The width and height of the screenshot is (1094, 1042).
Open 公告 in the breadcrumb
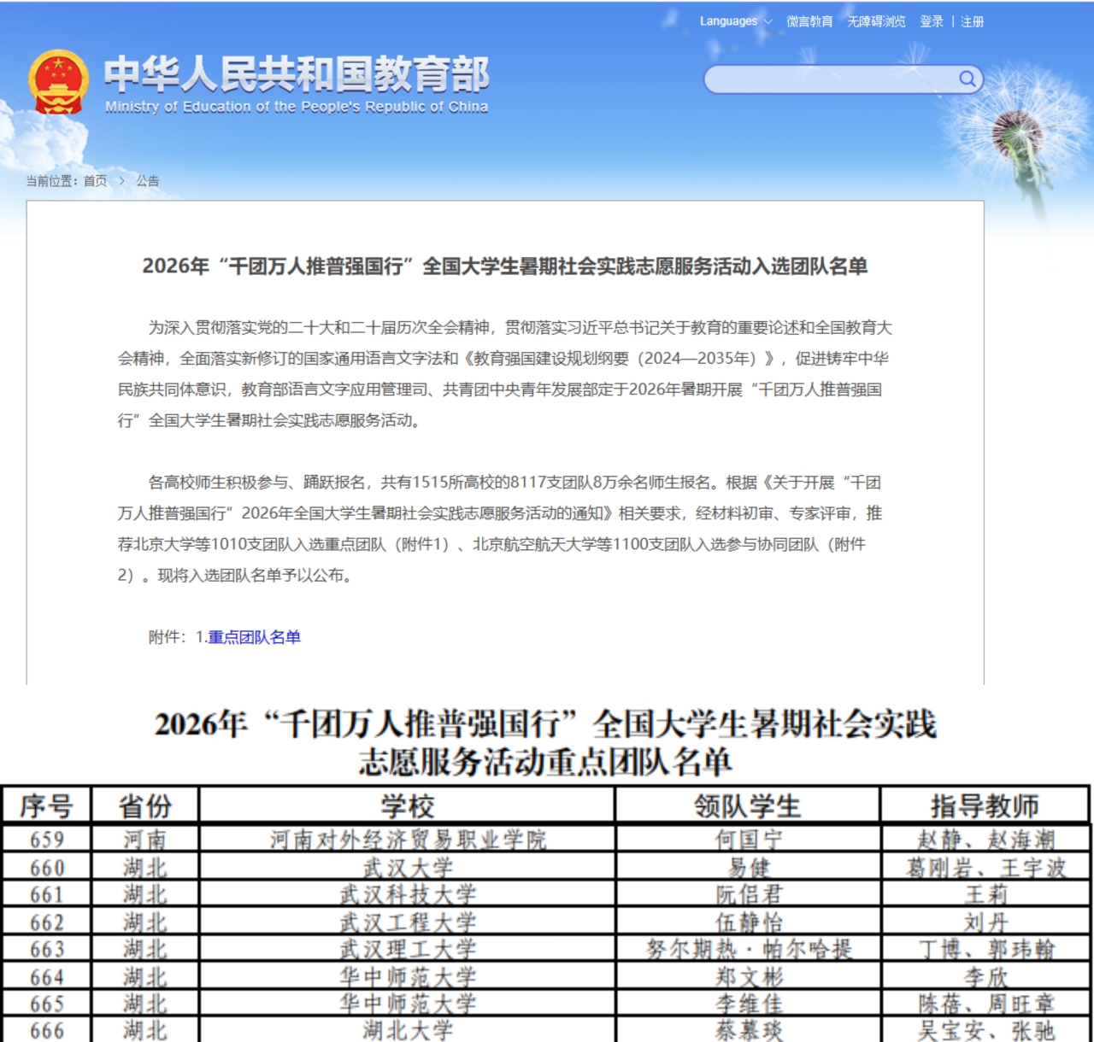coord(148,181)
